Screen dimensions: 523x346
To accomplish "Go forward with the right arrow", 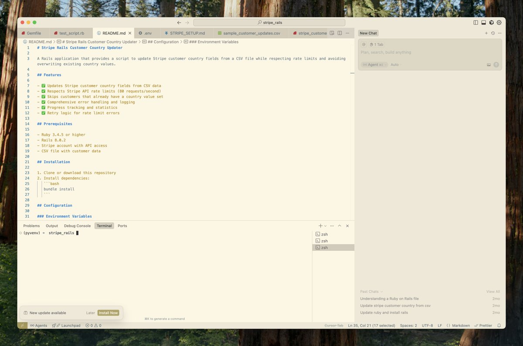I will pos(187,22).
